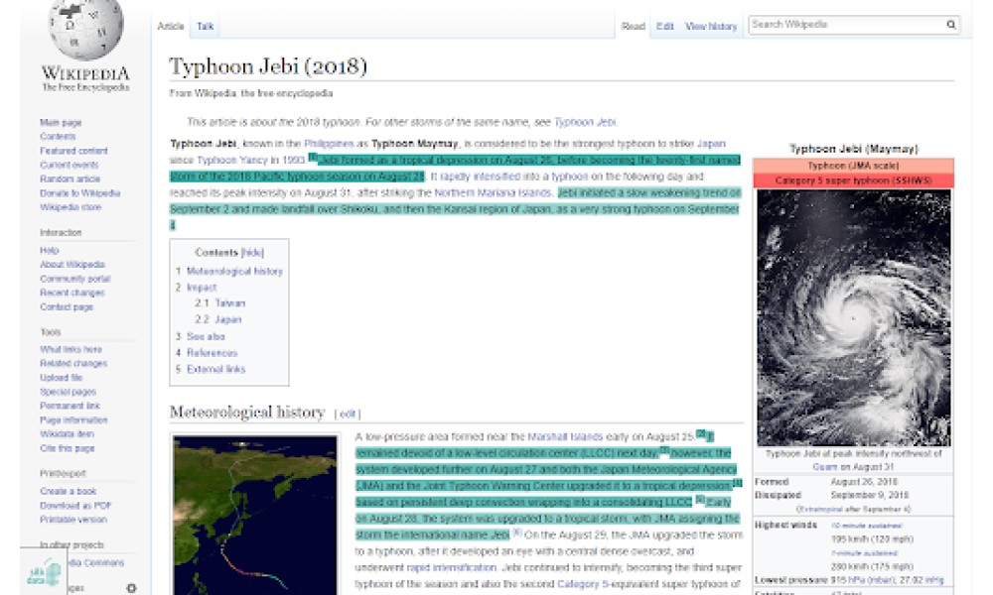Open Random article in sidebar
This screenshot has width=993, height=595.
point(70,178)
